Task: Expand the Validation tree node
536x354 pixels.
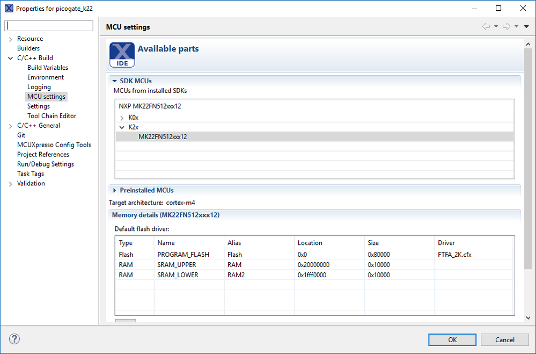Action: [11, 184]
